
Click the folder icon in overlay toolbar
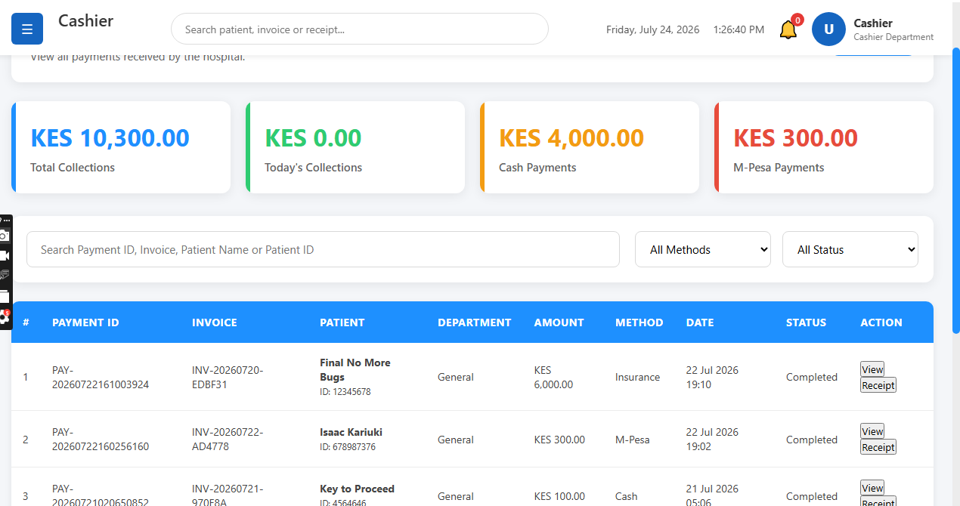tap(5, 296)
